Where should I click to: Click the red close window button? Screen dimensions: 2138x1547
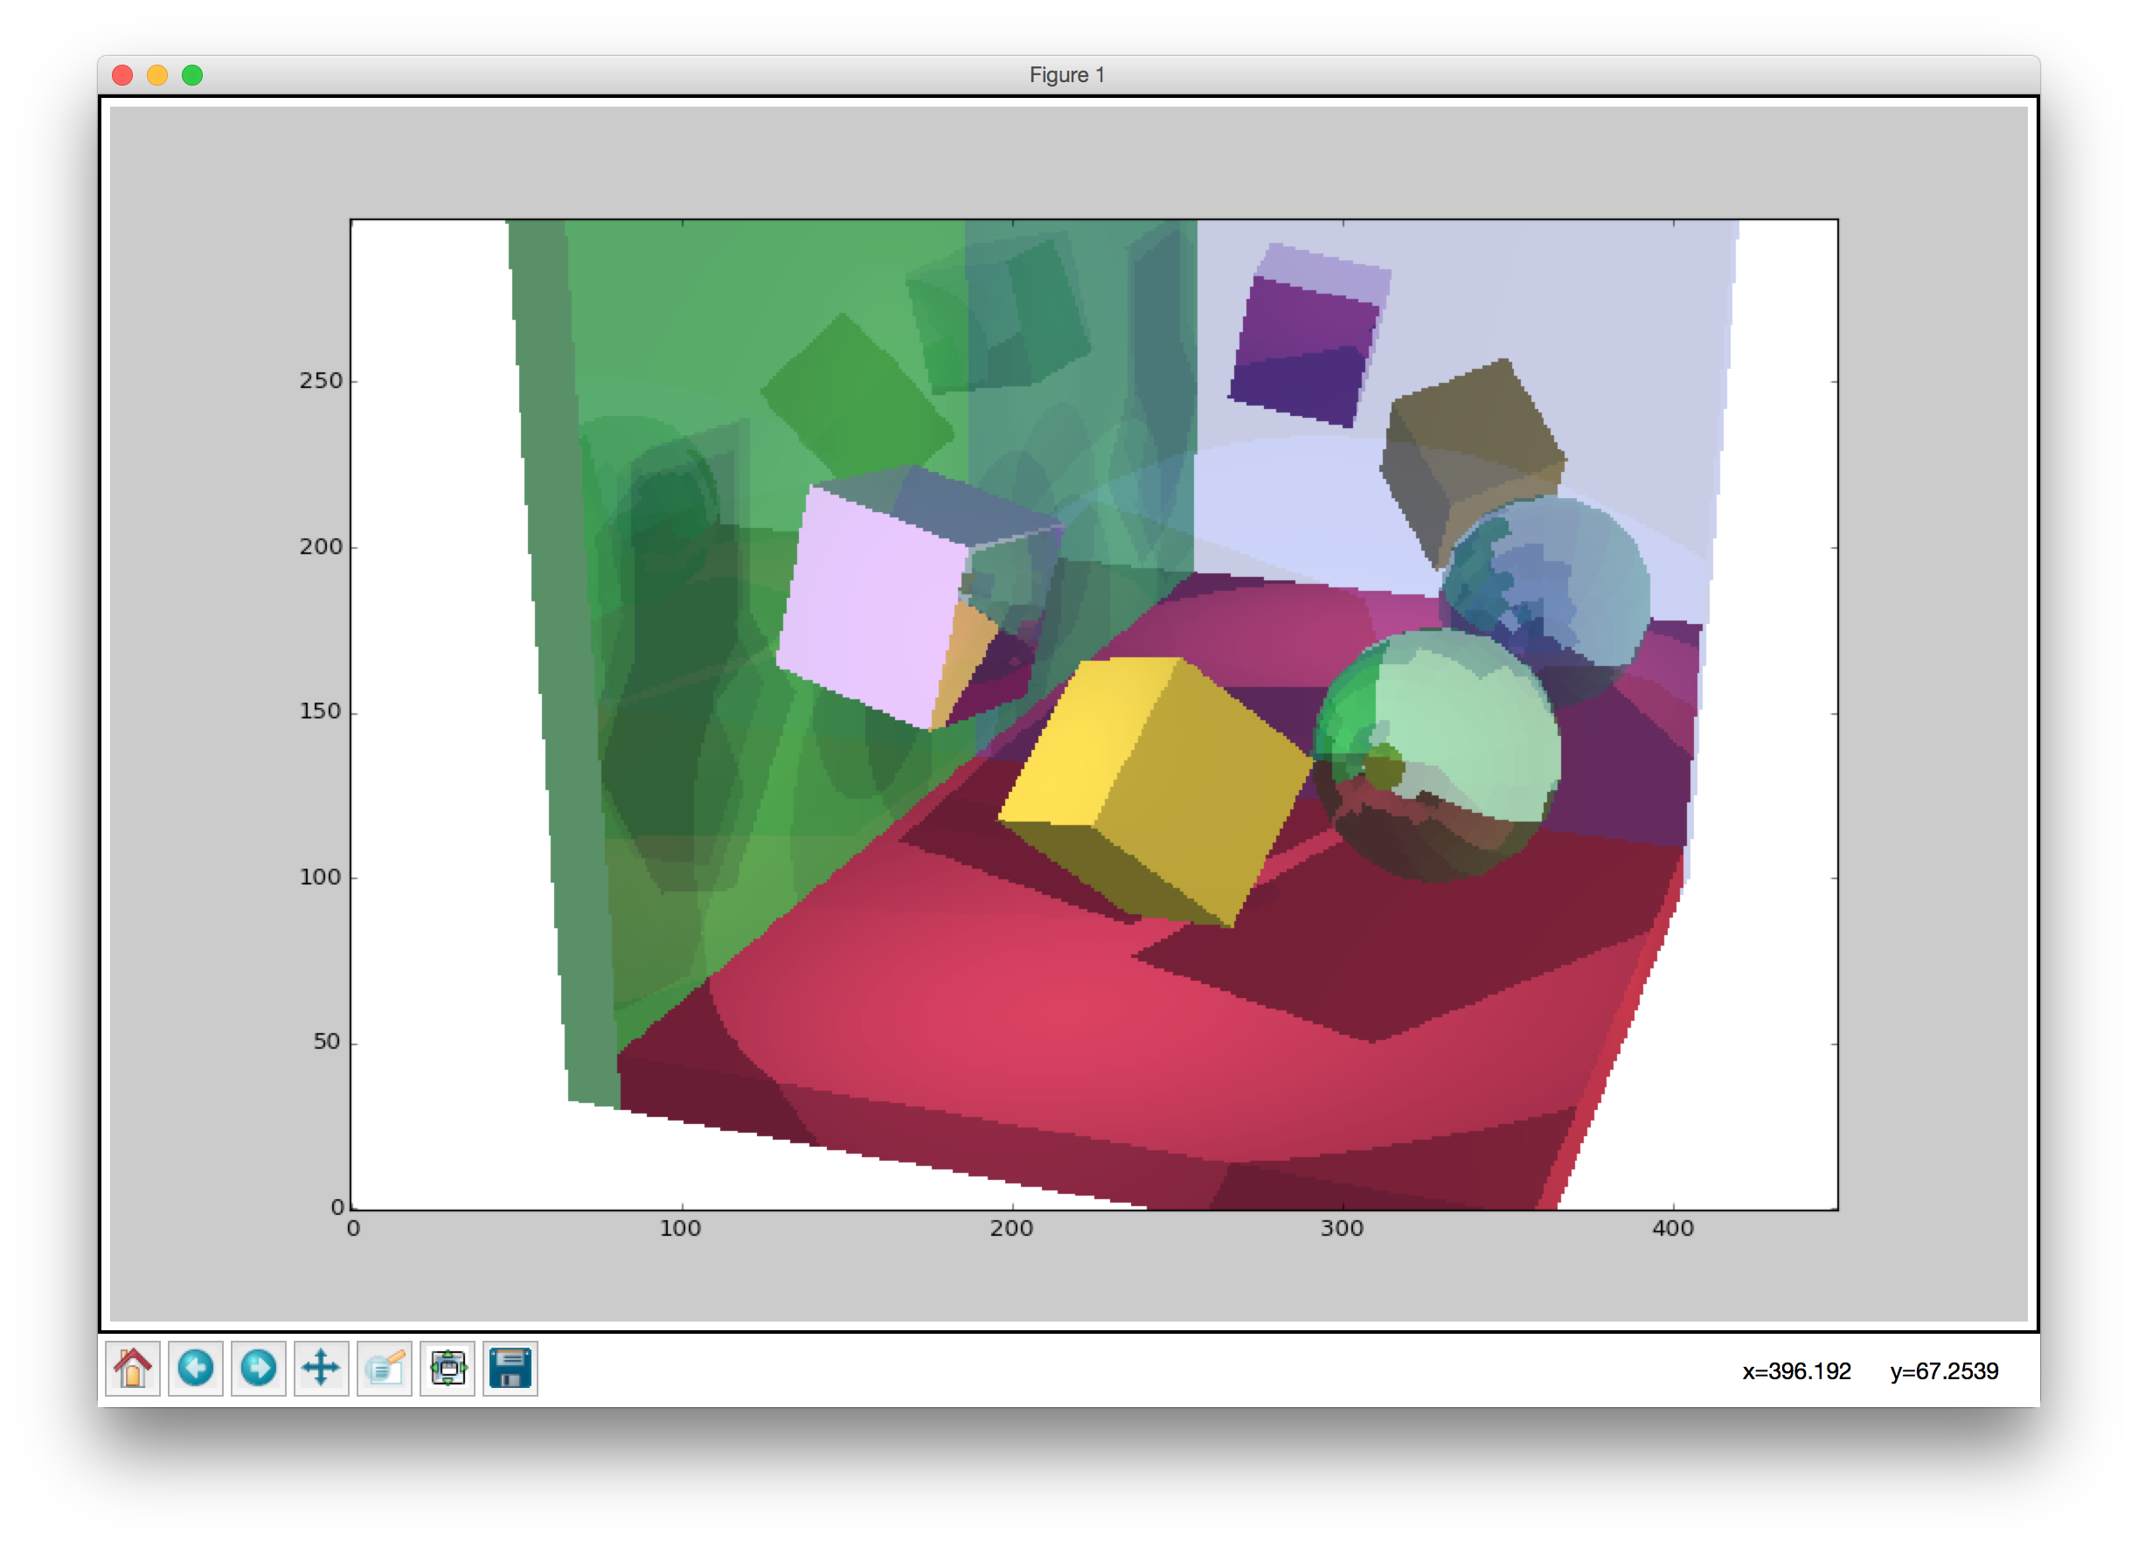tap(122, 75)
